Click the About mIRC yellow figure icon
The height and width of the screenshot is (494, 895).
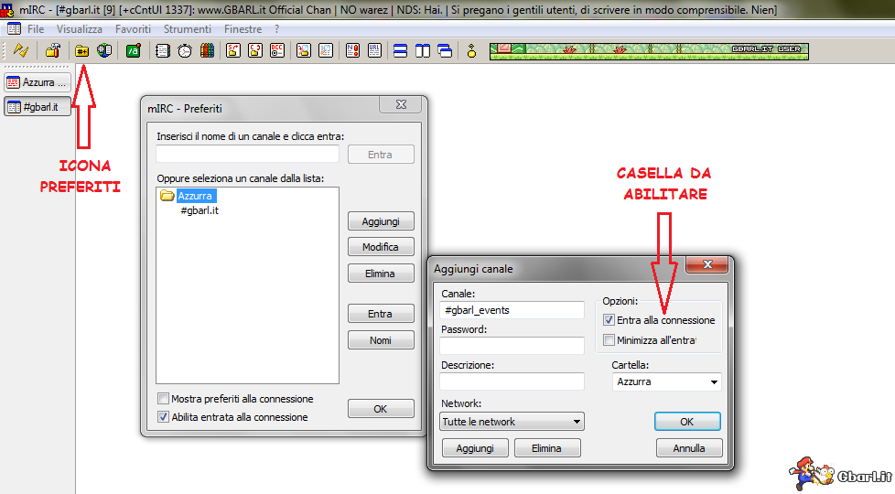pyautogui.click(x=471, y=50)
